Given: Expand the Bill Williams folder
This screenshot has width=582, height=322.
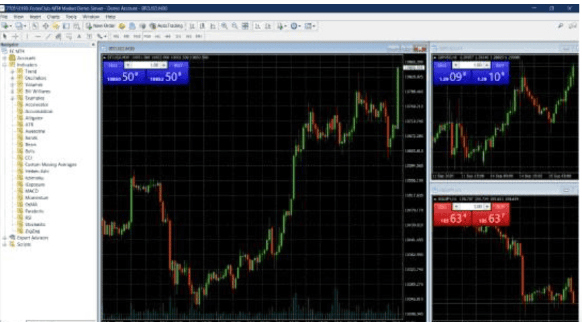Looking at the screenshot, I should [12, 92].
